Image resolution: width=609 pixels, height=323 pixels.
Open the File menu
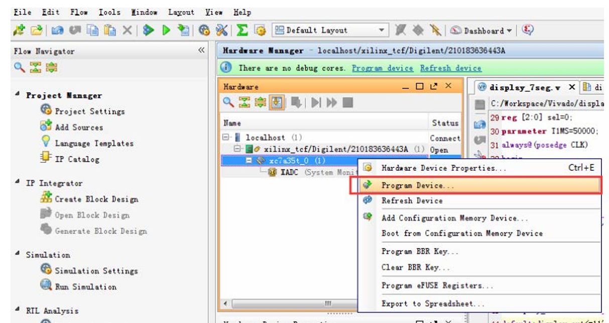[x=23, y=12]
